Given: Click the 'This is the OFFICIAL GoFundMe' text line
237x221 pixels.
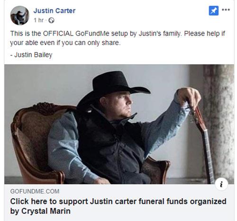Looking at the screenshot, I should (118, 34).
